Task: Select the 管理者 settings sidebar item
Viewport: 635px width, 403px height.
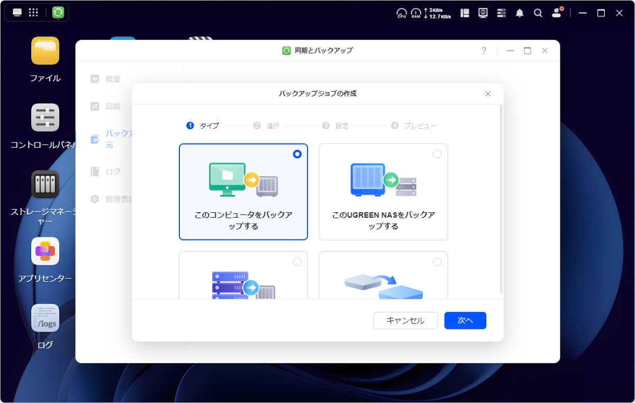Action: (x=111, y=199)
